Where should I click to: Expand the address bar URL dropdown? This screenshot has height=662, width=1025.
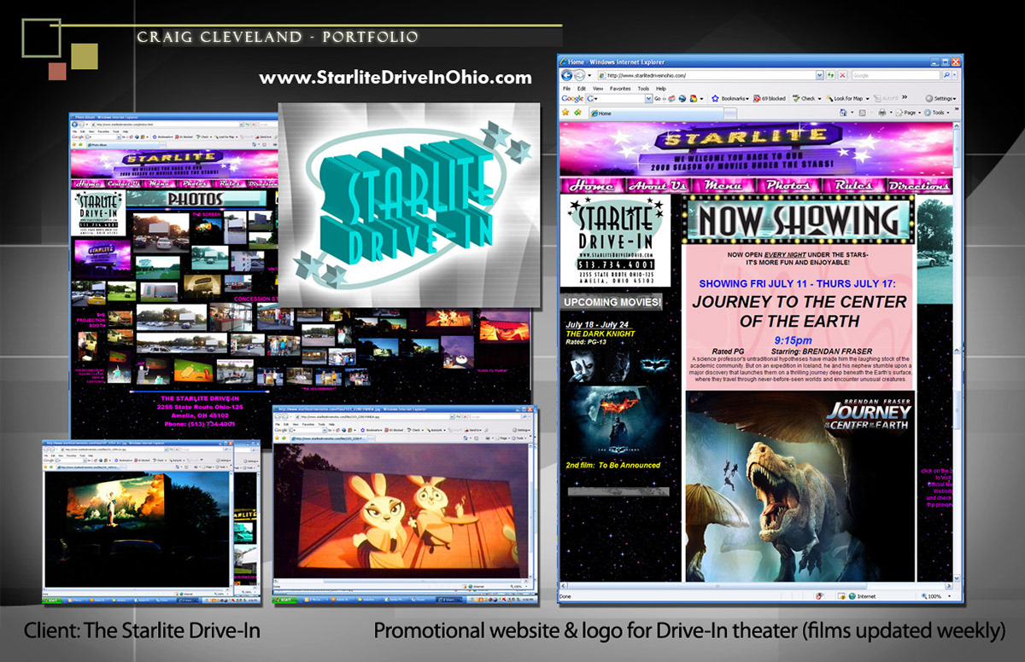pos(819,76)
